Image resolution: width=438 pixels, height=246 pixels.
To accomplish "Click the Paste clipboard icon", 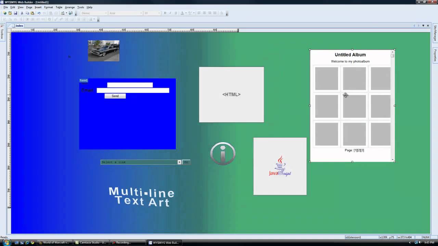I will pyautogui.click(x=33, y=13).
